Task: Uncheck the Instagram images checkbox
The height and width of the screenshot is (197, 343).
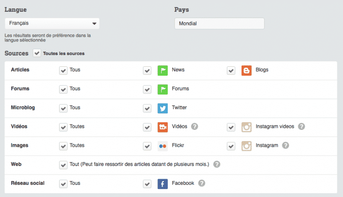Action: pos(231,146)
